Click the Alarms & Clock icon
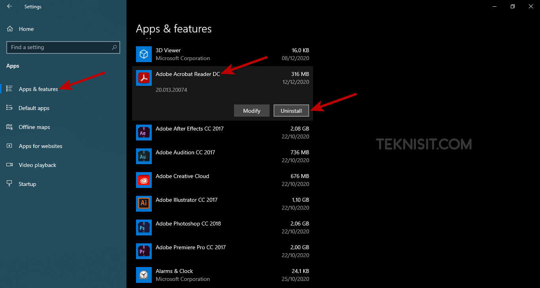The image size is (540, 288). pos(144,275)
